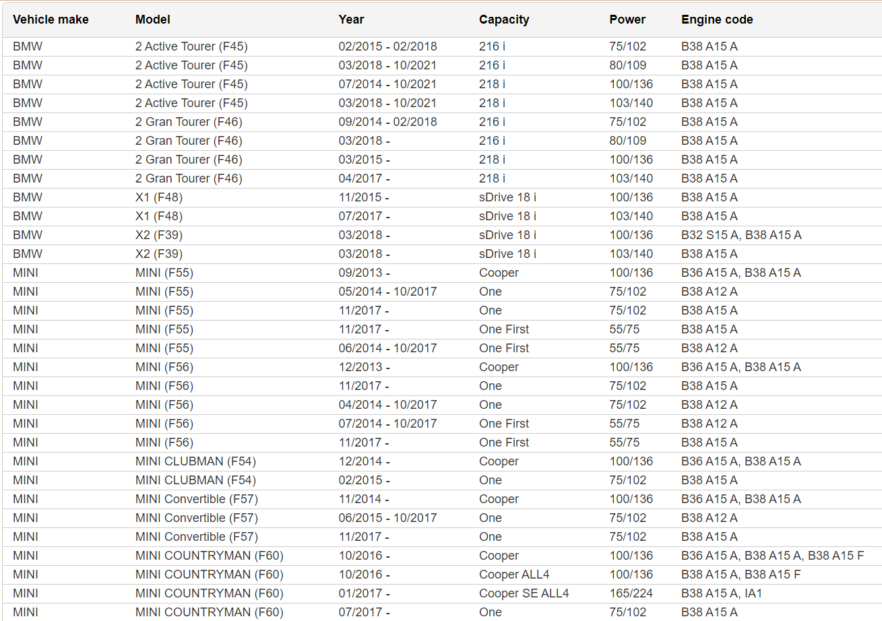
Task: Select engine code B32 S15 A, B38 A15 A
Action: pyautogui.click(x=741, y=235)
